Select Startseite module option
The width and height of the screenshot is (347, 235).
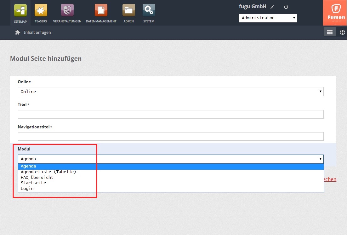[x=33, y=183]
